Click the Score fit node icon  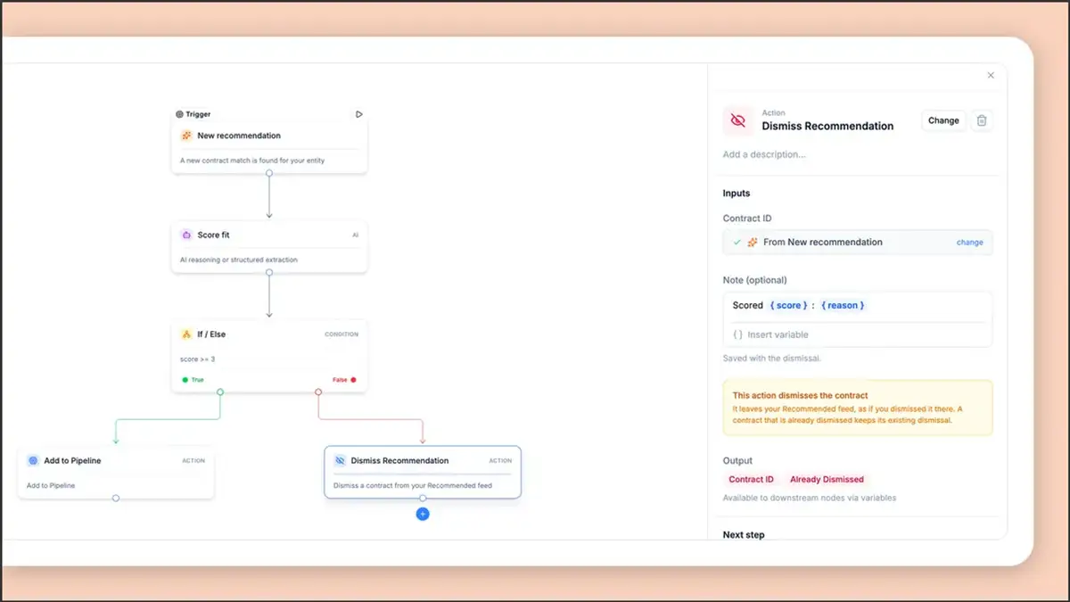tap(186, 235)
